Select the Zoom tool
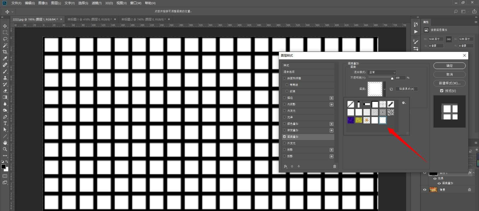 click(x=5, y=149)
